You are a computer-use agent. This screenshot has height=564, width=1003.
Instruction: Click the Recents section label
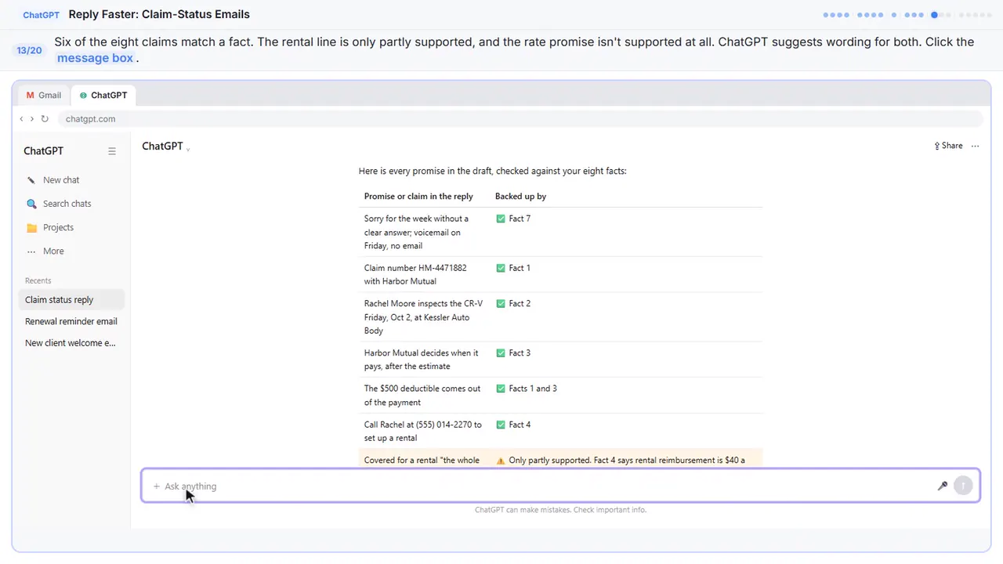[38, 280]
